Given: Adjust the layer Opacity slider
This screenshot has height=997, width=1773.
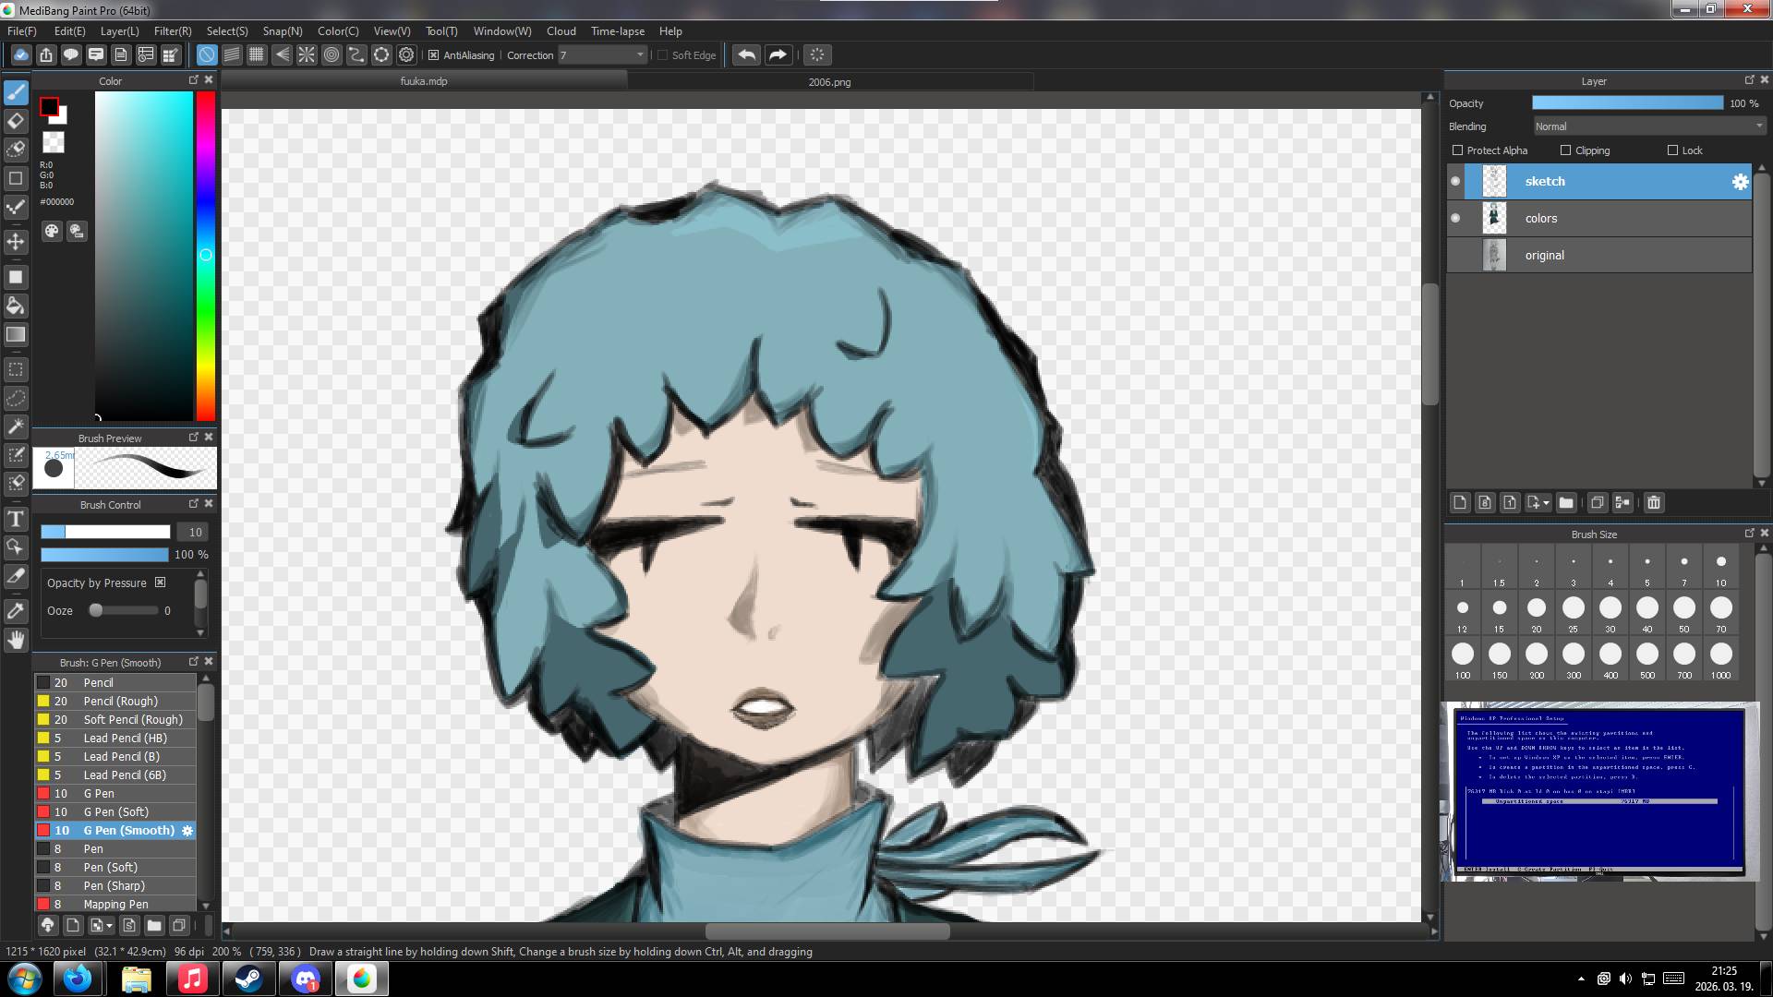Looking at the screenshot, I should 1627,103.
